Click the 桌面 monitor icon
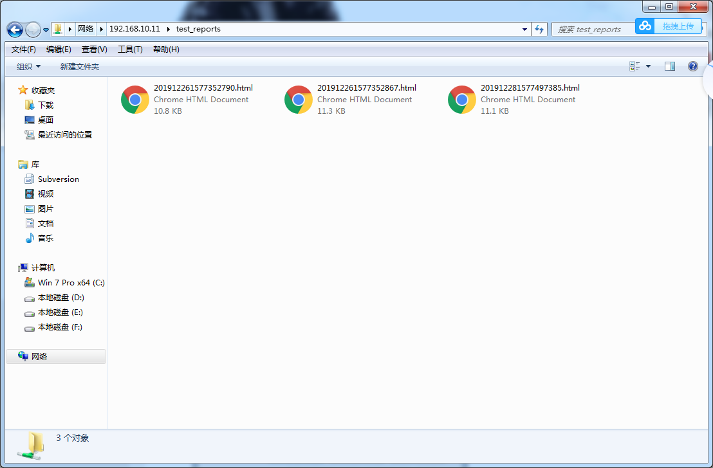 coord(30,120)
